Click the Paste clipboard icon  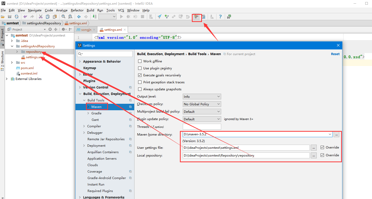(x=55, y=17)
